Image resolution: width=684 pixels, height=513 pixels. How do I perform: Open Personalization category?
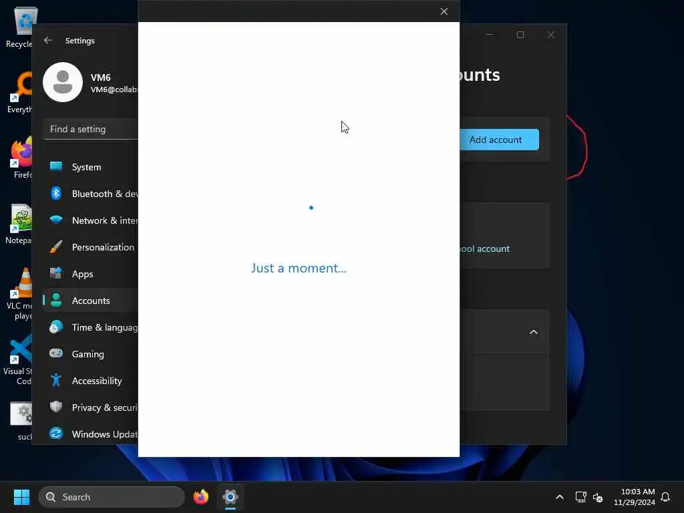(91, 247)
